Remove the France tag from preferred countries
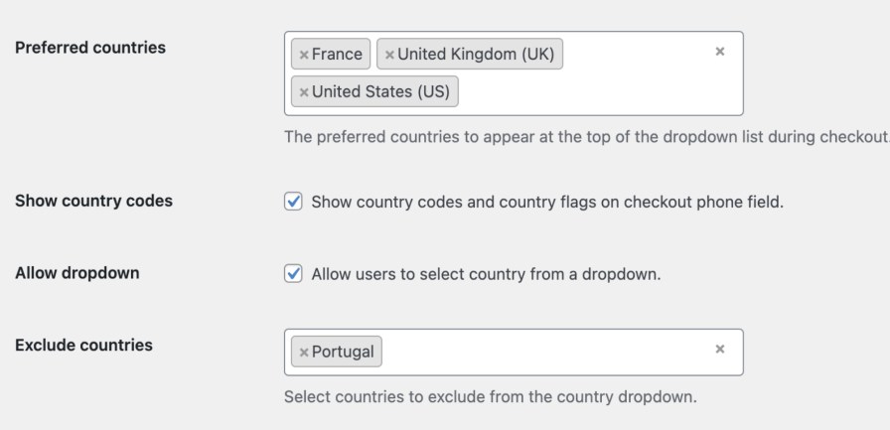 click(304, 55)
